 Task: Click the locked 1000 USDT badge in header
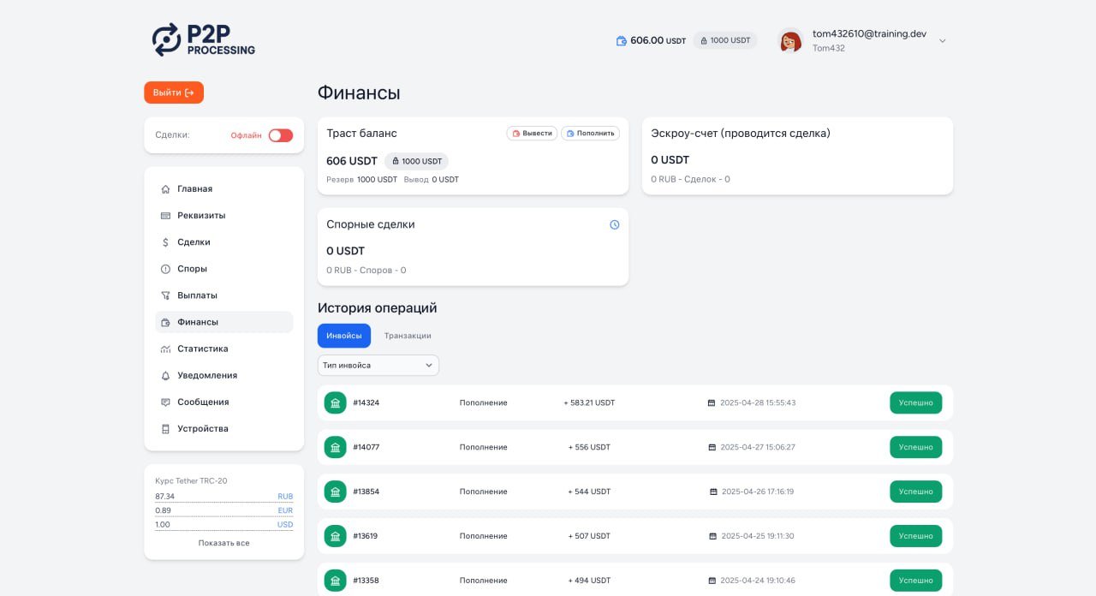click(x=725, y=40)
